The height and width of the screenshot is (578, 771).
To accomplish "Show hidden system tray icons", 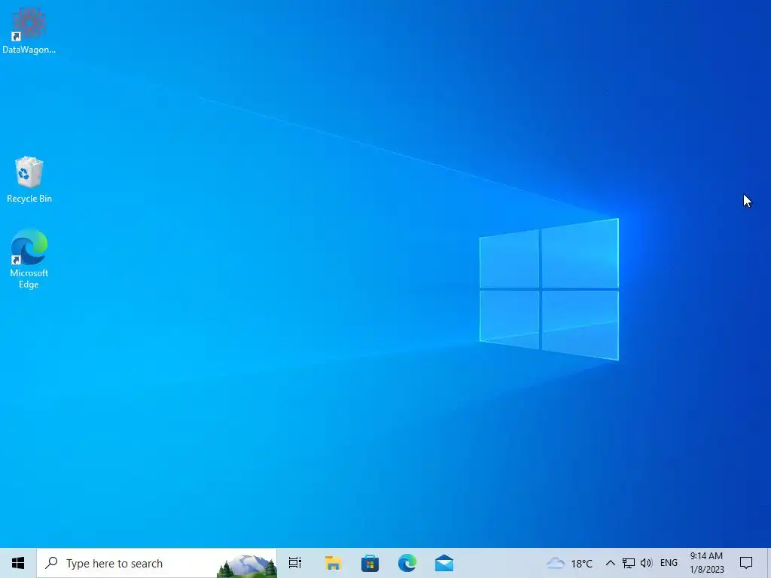I will point(610,563).
